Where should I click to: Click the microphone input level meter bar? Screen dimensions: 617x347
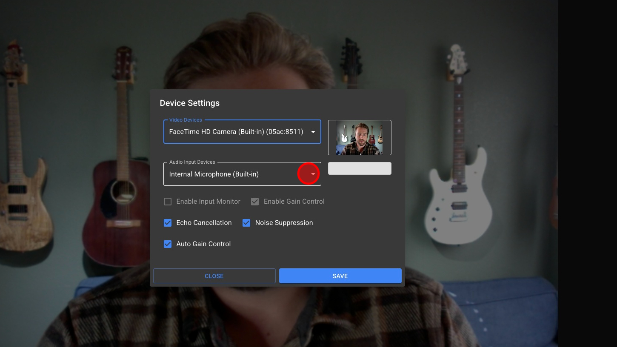(360, 168)
